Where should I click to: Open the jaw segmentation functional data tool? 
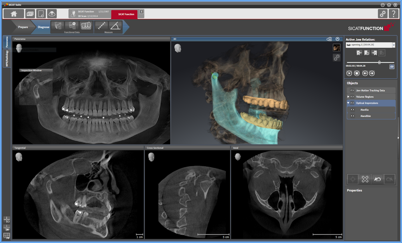click(x=72, y=26)
